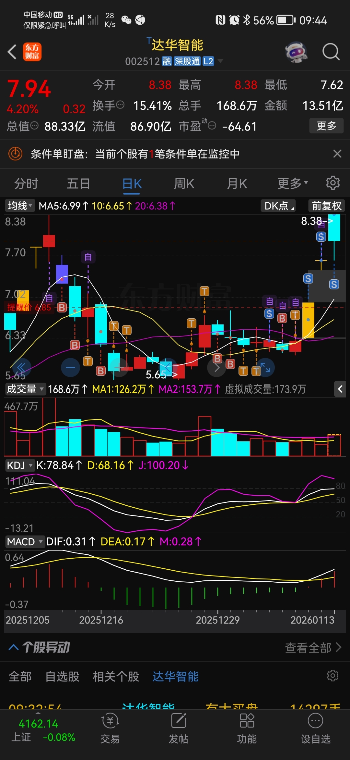This screenshot has width=350, height=760.
Task: Open the 前复权 adjustment selector
Action: pos(326,206)
